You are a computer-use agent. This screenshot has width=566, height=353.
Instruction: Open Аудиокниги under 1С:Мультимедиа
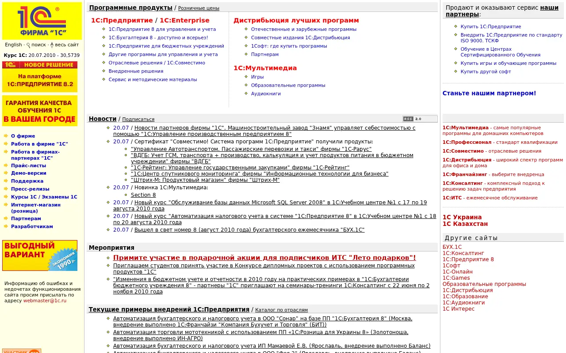click(x=266, y=94)
